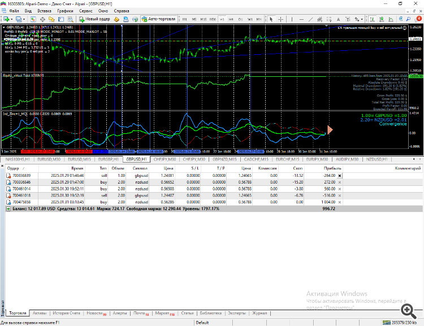This screenshot has width=424, height=326.
Task: Open the История Счета terminal tab
Action: coord(66,313)
